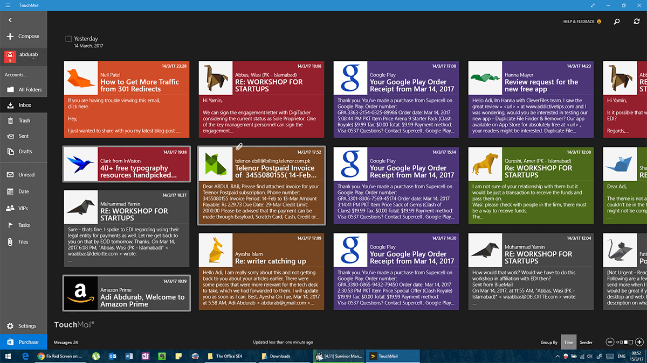Click 'Messages: 24' status text
This screenshot has width=647, height=363.
(x=66, y=342)
